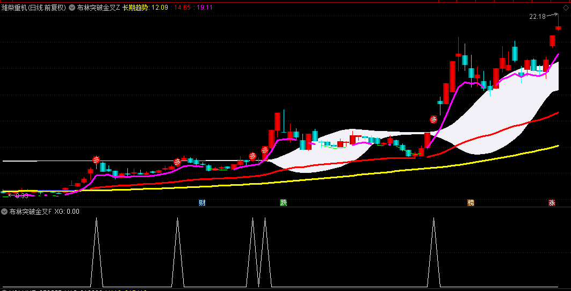This screenshot has width=571, height=291.
Task: Click the 8.33 low price label
Action: pos(22,195)
